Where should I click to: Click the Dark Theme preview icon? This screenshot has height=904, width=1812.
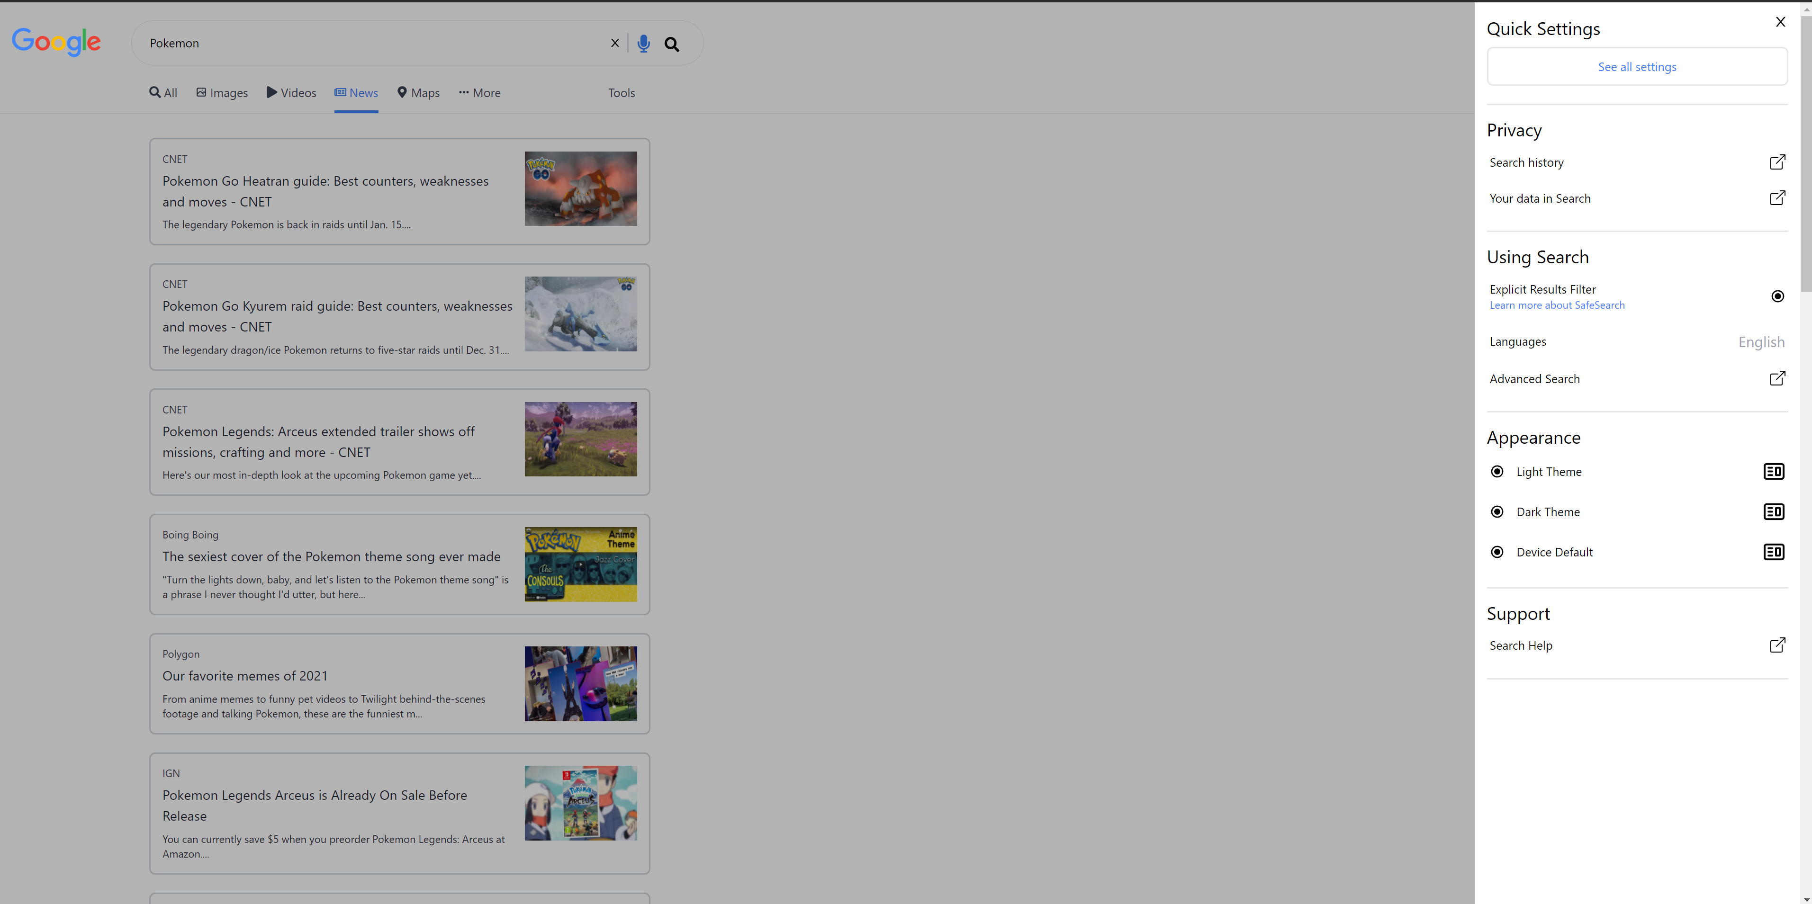click(x=1773, y=512)
